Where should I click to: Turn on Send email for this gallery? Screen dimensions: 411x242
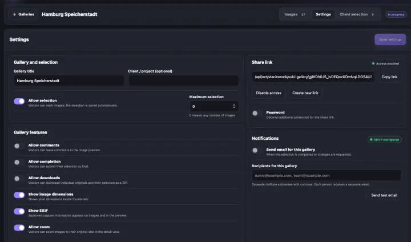(x=257, y=150)
